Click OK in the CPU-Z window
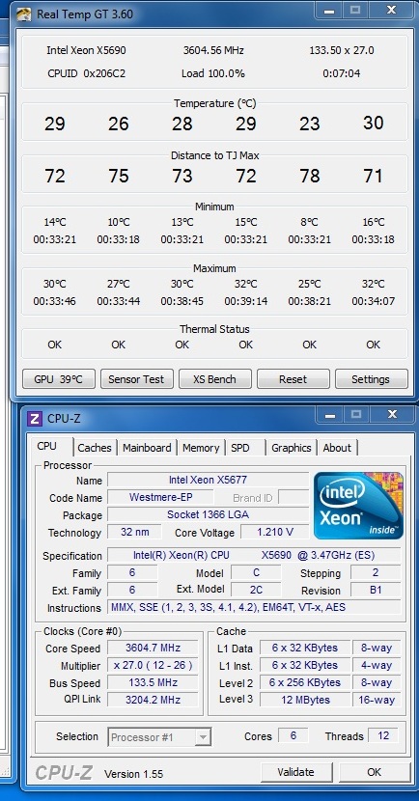 [374, 772]
